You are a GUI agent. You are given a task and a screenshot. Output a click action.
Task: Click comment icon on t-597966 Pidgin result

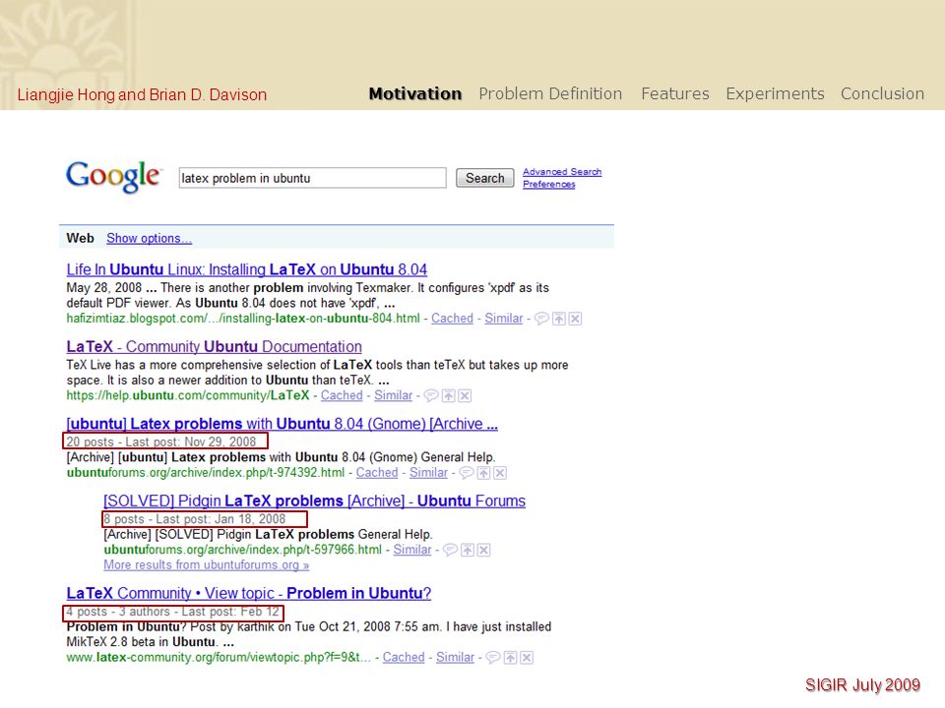pyautogui.click(x=450, y=550)
